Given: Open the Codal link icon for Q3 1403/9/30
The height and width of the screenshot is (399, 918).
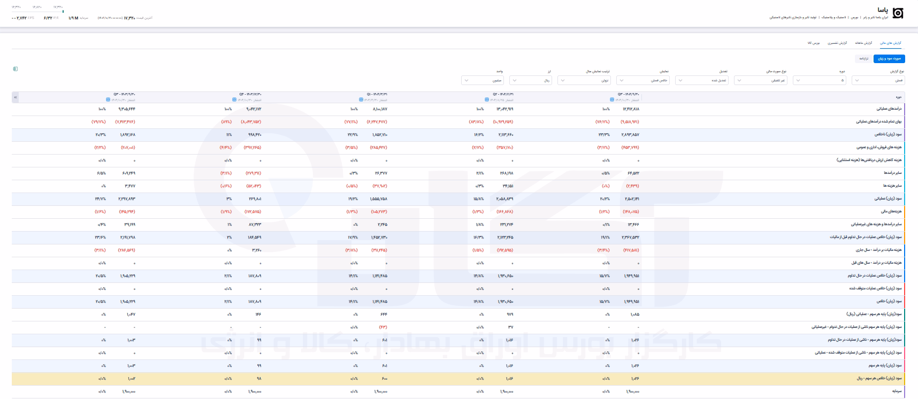Looking at the screenshot, I should (x=109, y=100).
